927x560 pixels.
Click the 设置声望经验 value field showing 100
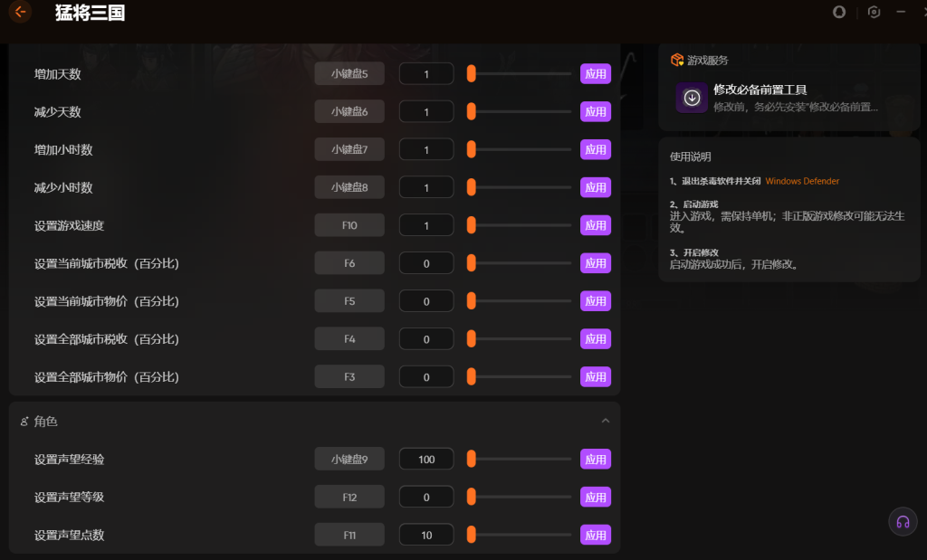click(426, 459)
